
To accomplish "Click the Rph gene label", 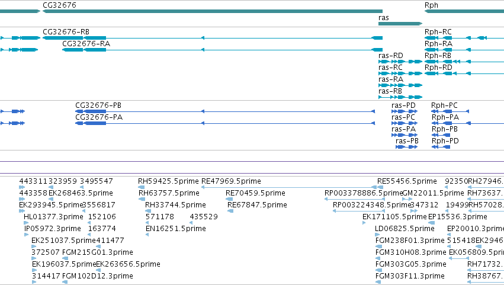I will click(431, 5).
